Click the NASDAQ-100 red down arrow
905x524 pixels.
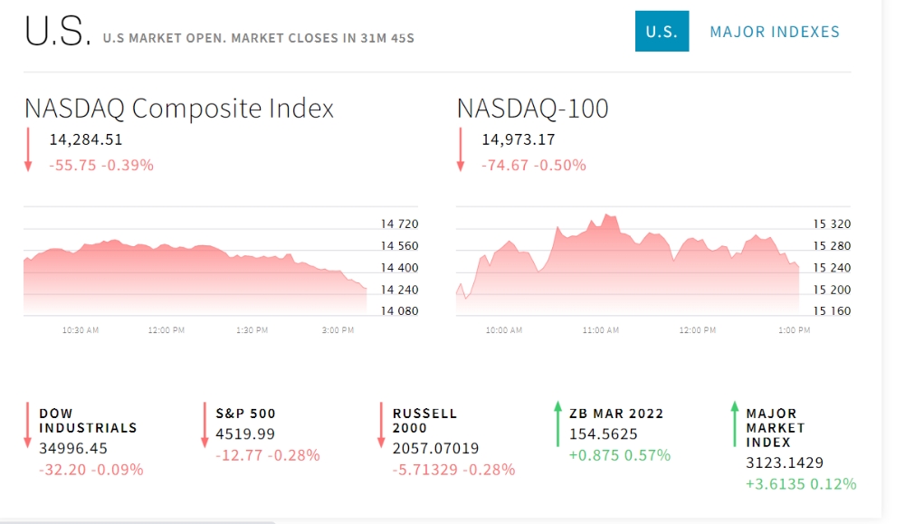[x=460, y=150]
